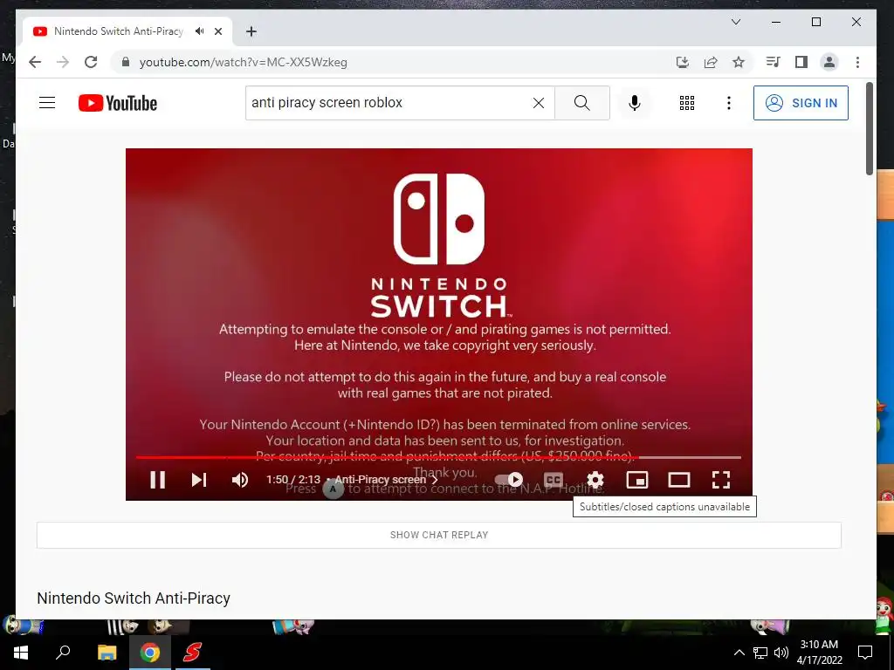Select the address bar URL

(244, 62)
